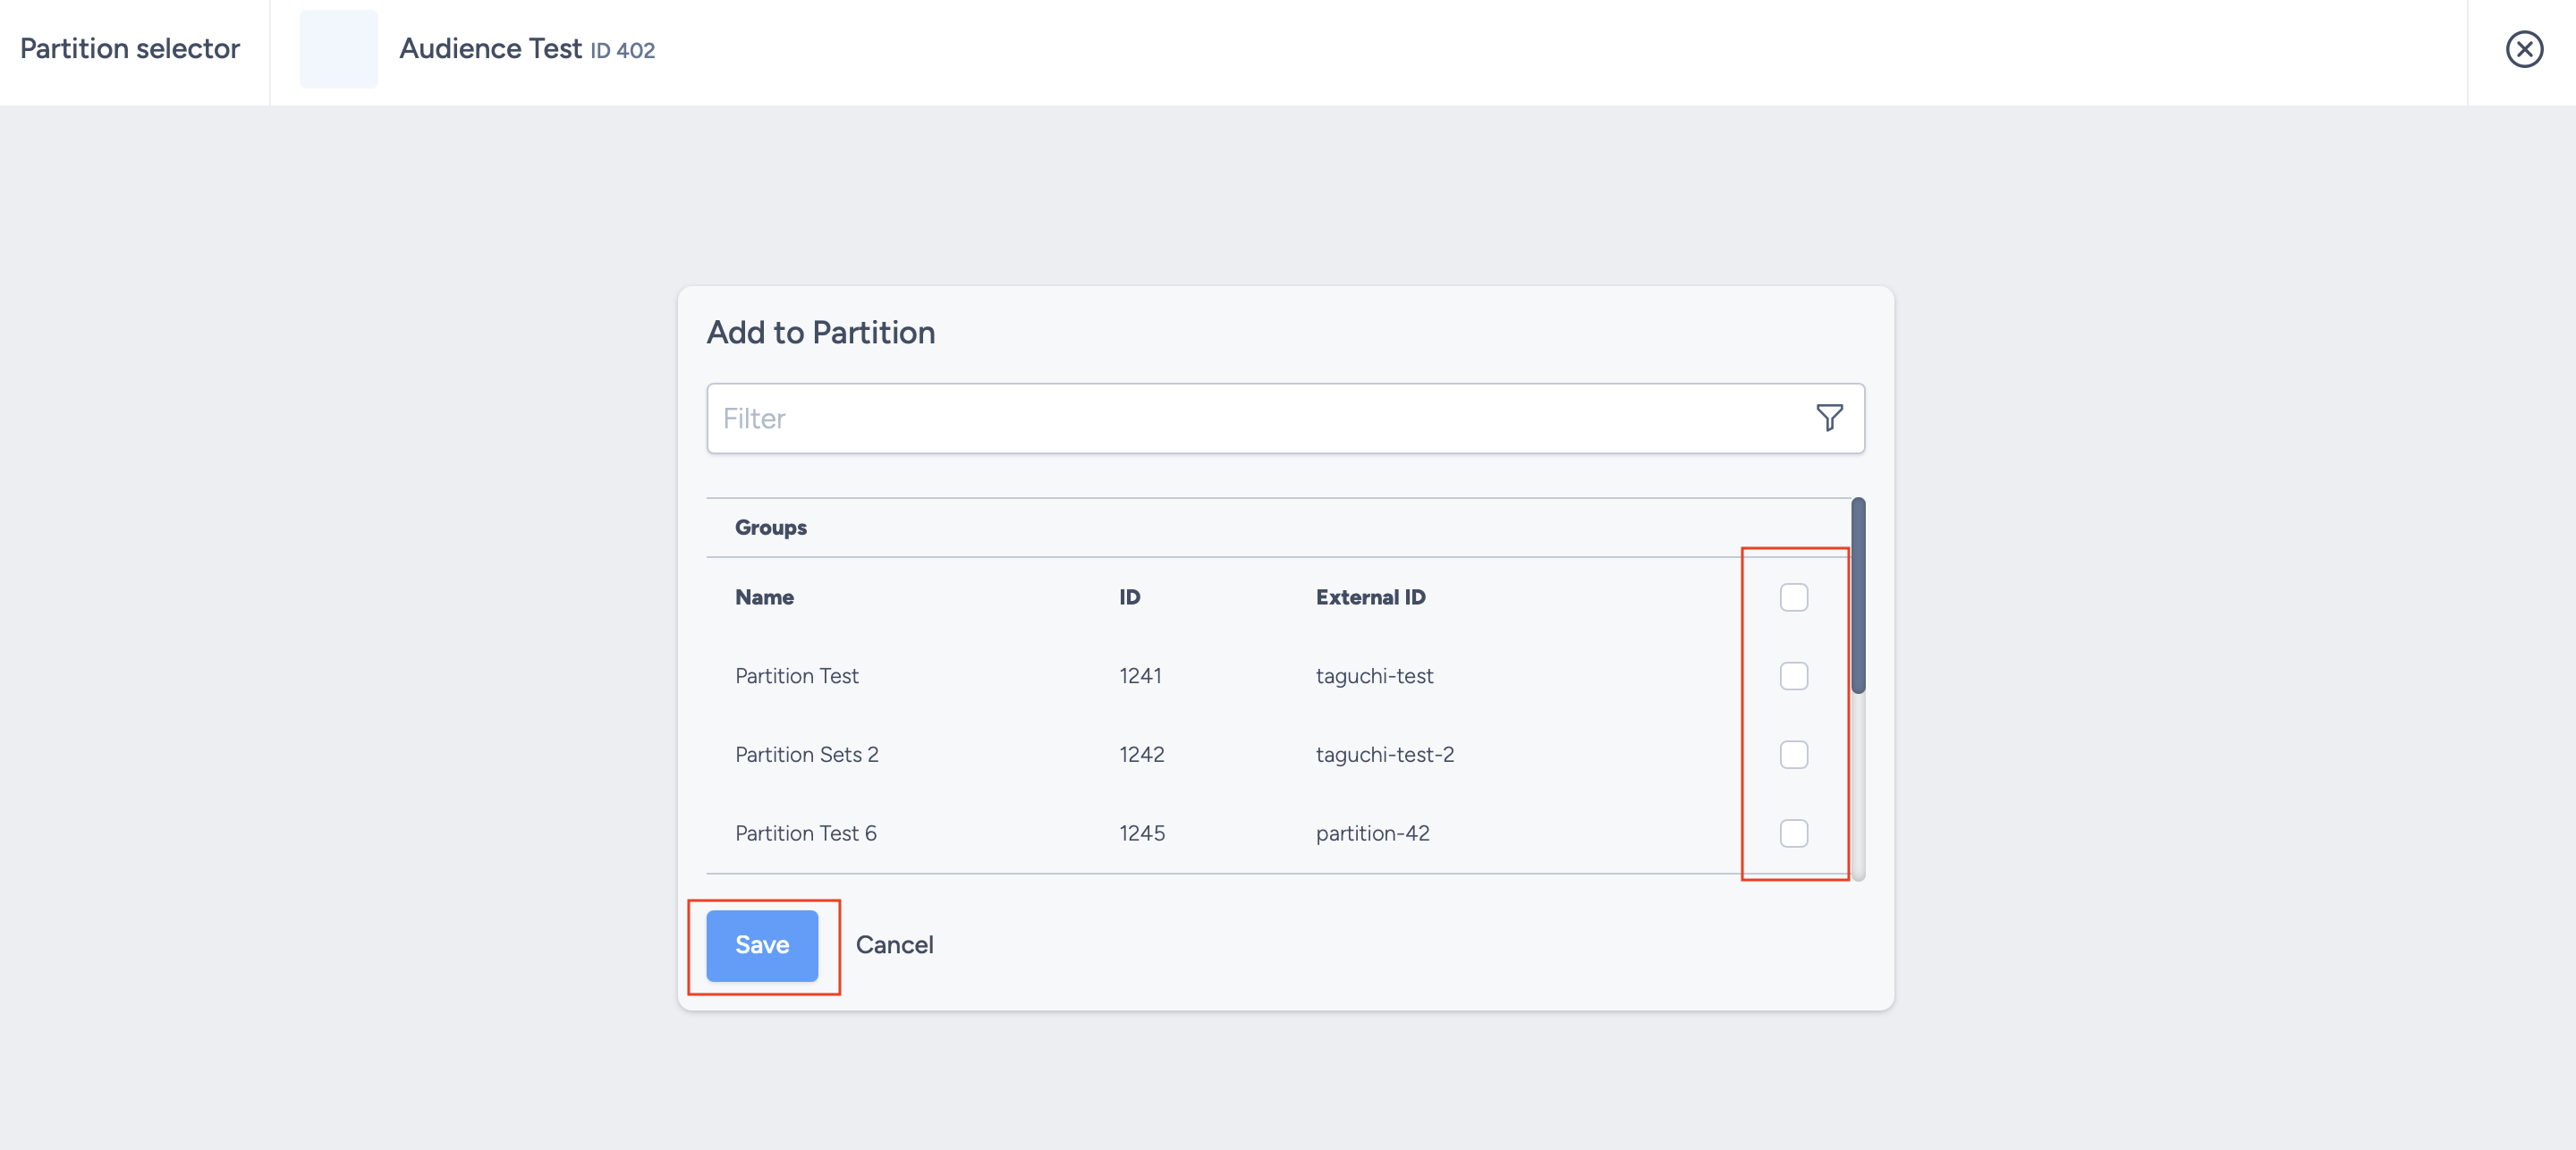This screenshot has height=1150, width=2576.
Task: Toggle the select-all groups checkbox
Action: [x=1794, y=597]
